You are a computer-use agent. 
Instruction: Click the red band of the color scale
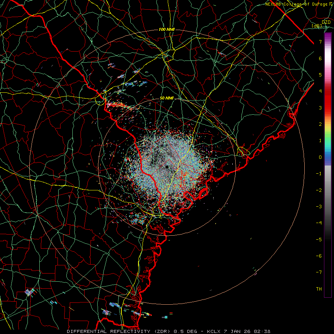pyautogui.click(x=328, y=100)
